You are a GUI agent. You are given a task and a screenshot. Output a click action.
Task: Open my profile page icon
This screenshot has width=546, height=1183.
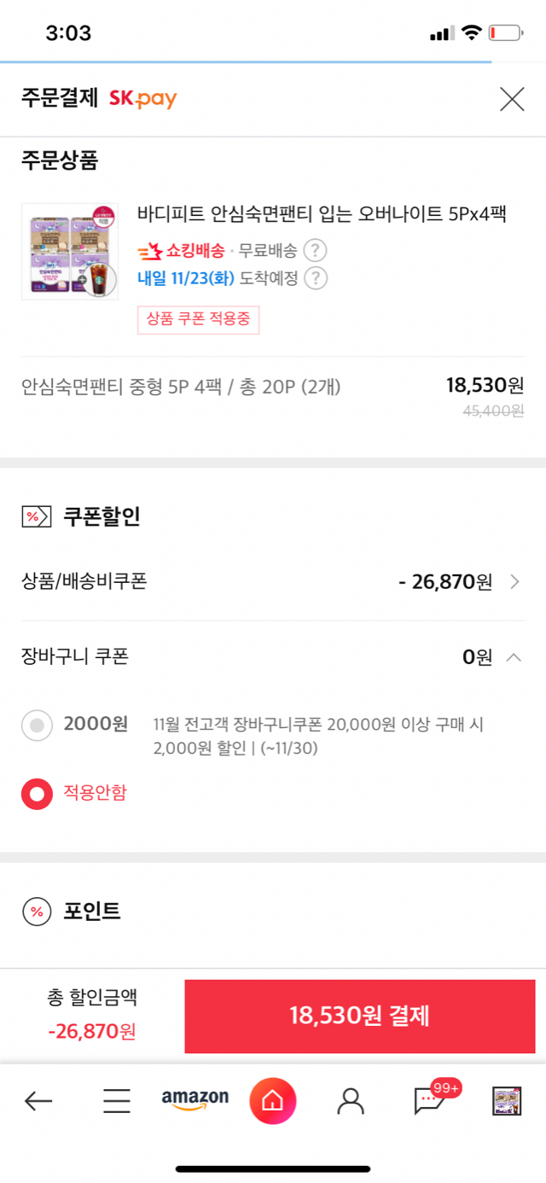point(351,1101)
